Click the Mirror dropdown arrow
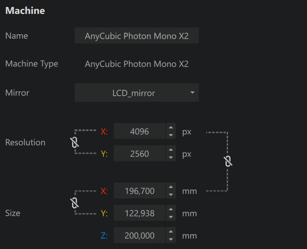The width and height of the screenshot is (307, 249). [192, 93]
